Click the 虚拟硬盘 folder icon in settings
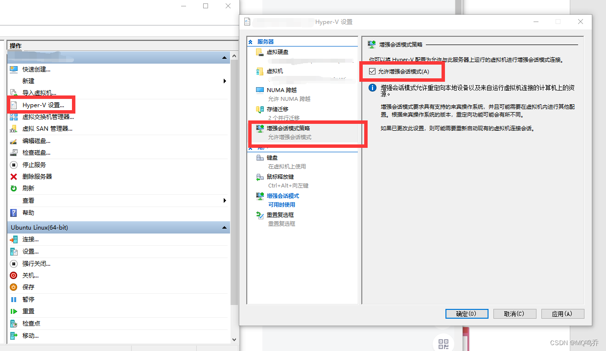The width and height of the screenshot is (606, 351). 259,52
